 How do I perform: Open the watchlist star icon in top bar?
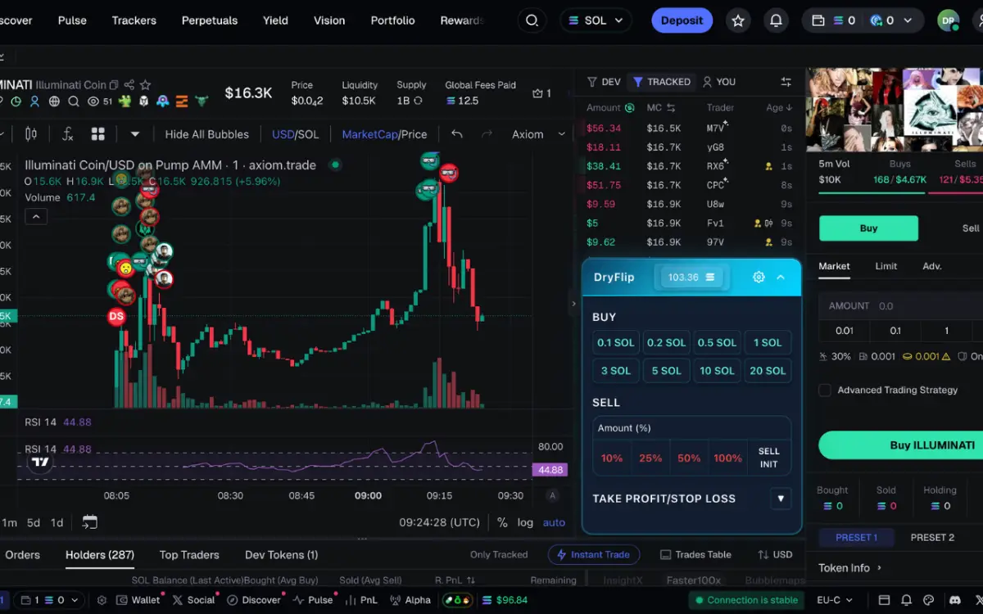pyautogui.click(x=738, y=20)
